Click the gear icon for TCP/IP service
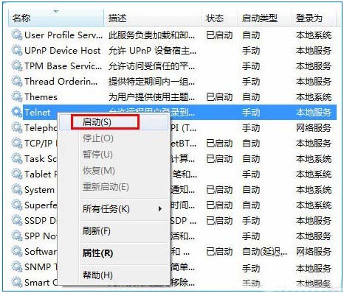The height and width of the screenshot is (293, 344). pos(17,143)
